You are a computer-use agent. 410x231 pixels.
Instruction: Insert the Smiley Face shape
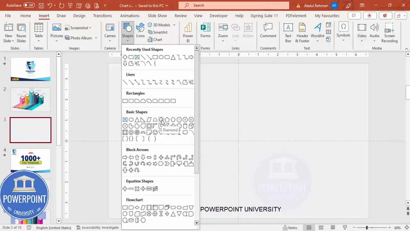[x=155, y=132]
